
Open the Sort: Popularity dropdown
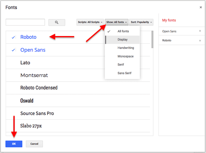[x=141, y=22]
